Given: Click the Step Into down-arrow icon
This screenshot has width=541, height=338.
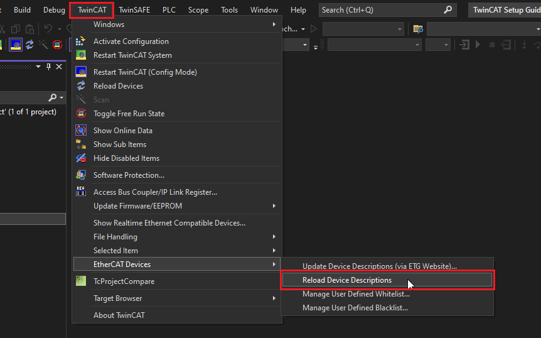Looking at the screenshot, I should [524, 45].
